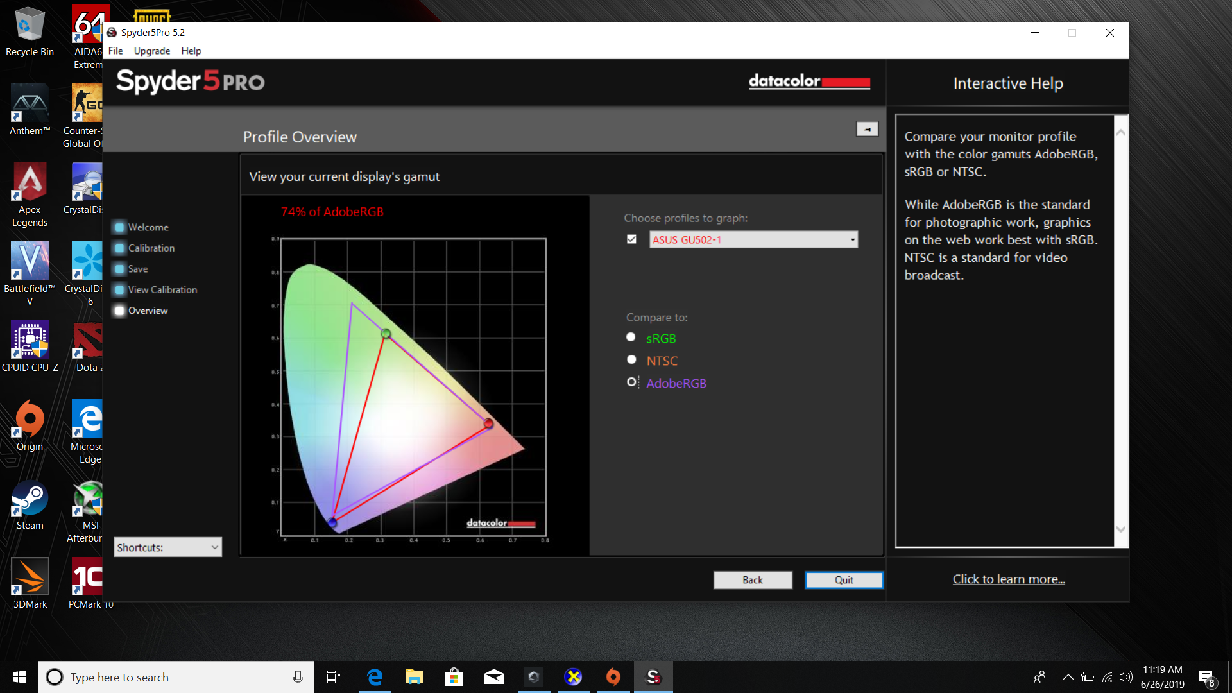This screenshot has height=693, width=1232.
Task: Select the Origin desktop shortcut
Action: coord(30,426)
